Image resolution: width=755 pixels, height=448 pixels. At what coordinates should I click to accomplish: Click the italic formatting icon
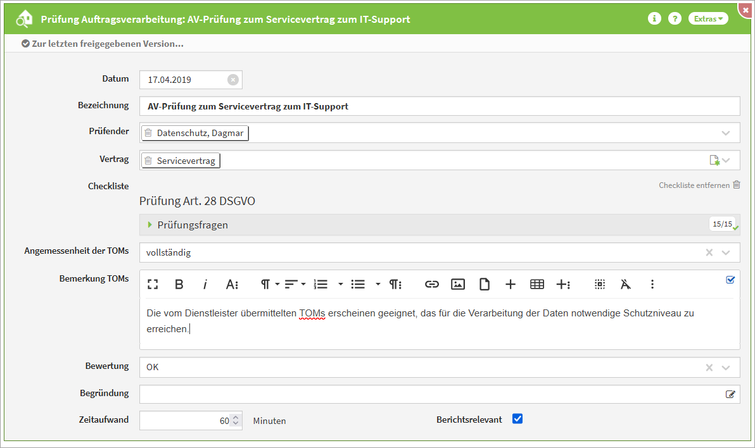(x=205, y=285)
